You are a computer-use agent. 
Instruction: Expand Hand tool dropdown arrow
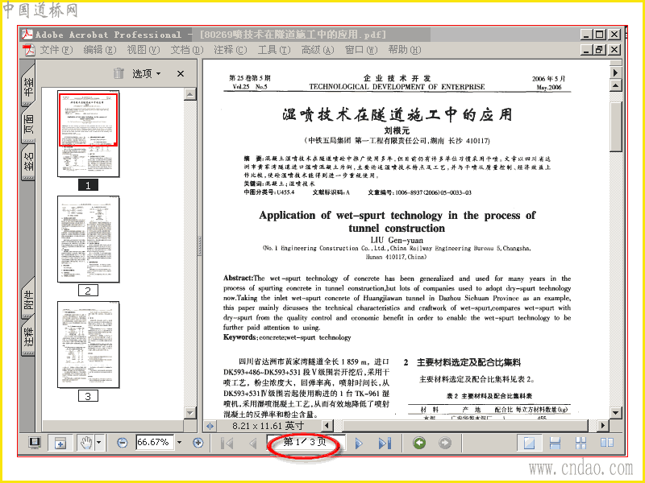coord(98,443)
